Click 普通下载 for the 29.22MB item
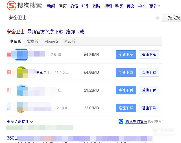This screenshot has height=143, width=181. (x=149, y=90)
